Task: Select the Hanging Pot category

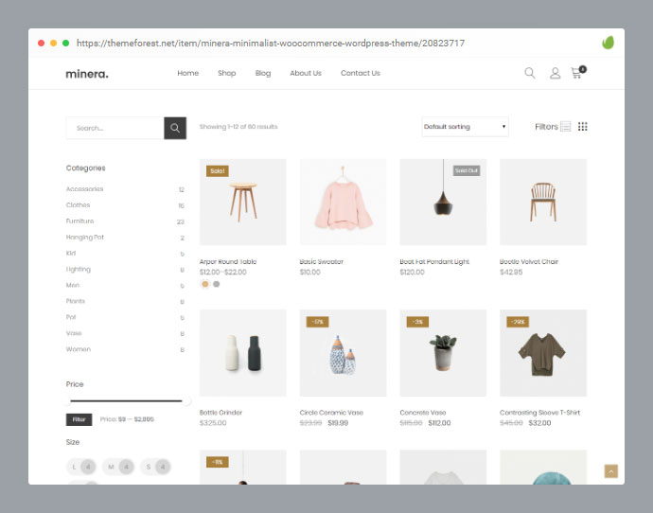Action: click(84, 238)
